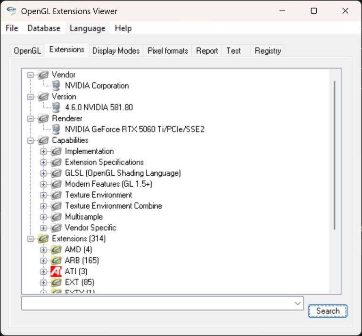Click the GLSL node icon

(56, 173)
